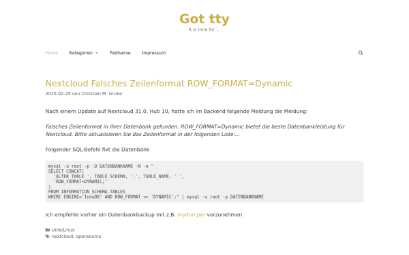Viewport: 409px width, 255px height.
Task: Open the Unix/Linux category link
Action: [63, 230]
